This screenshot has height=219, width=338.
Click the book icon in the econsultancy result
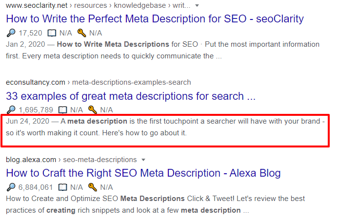click(x=62, y=109)
